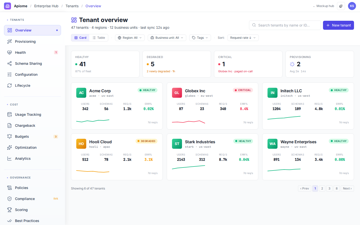Click the Health badge showing 1
The width and height of the screenshot is (360, 225).
56,52
